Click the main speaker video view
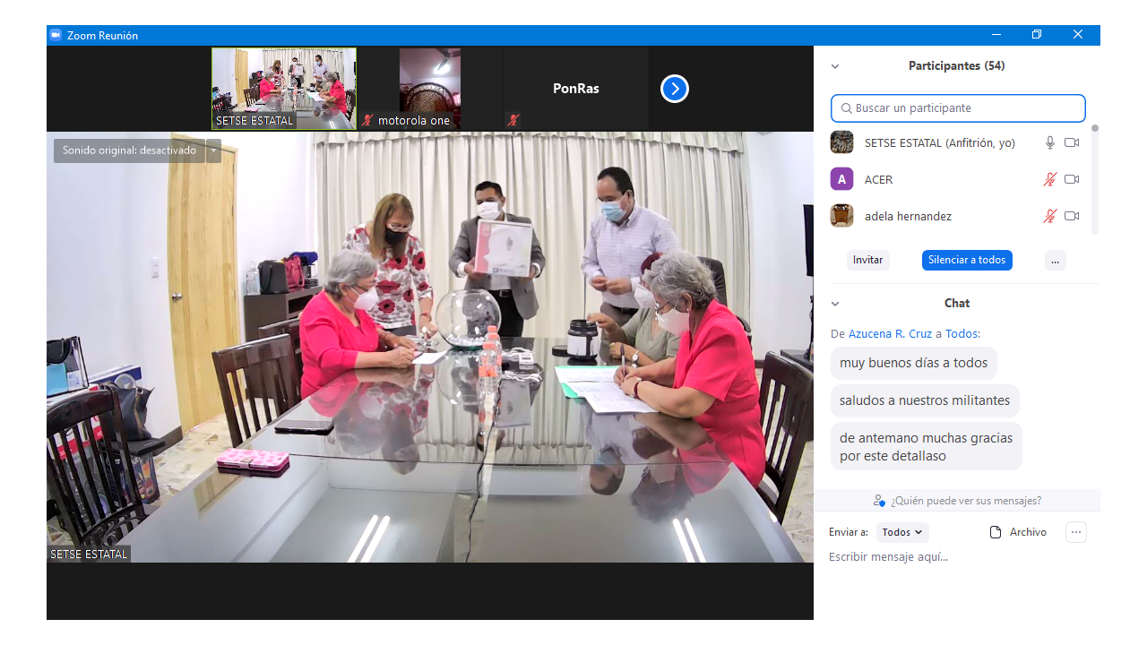 [430, 348]
